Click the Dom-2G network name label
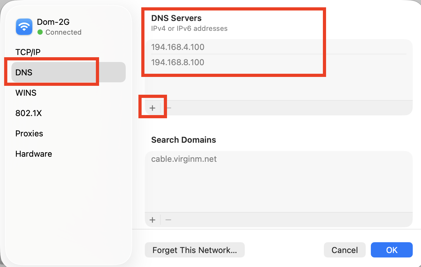 click(53, 22)
